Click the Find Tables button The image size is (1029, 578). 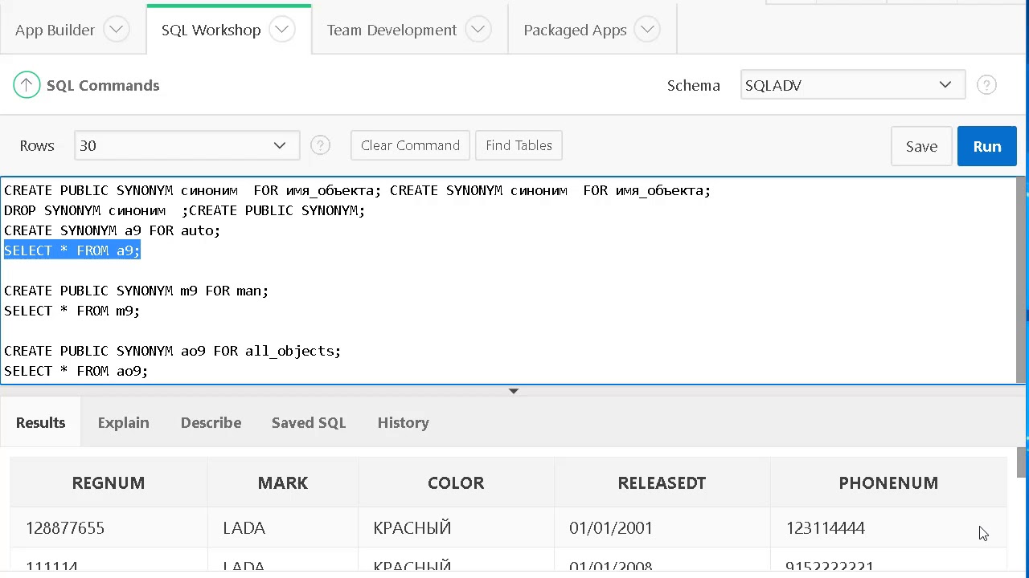point(519,145)
